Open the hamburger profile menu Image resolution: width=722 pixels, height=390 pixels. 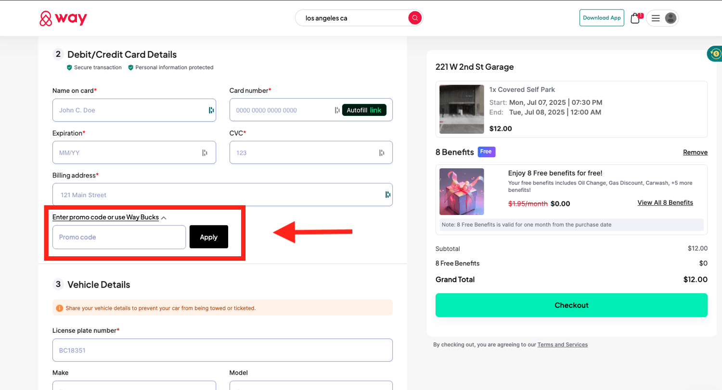point(656,18)
